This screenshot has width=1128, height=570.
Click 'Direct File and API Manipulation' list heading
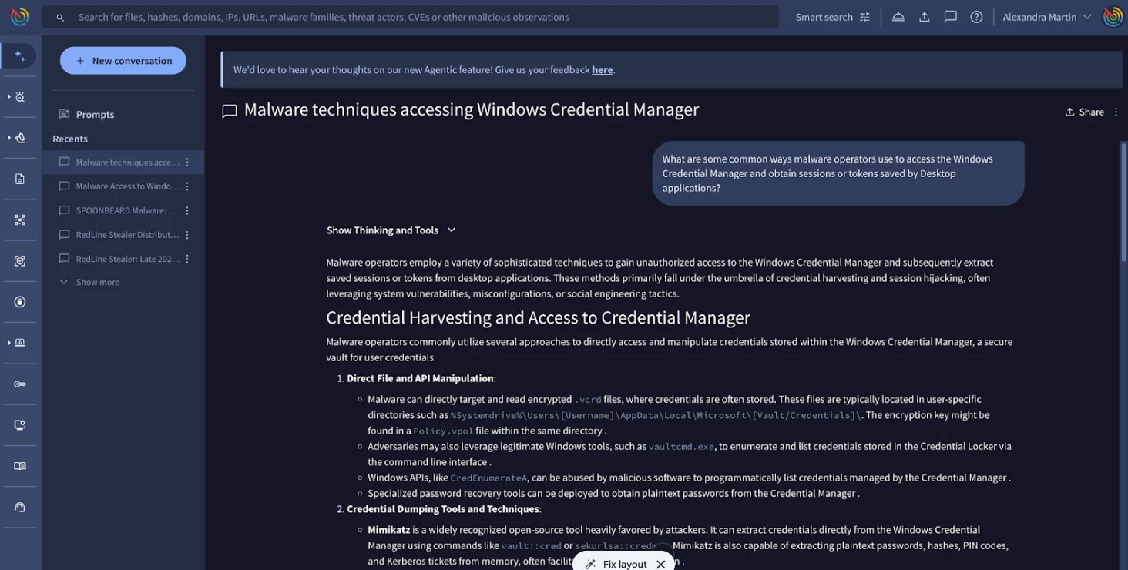pos(420,378)
